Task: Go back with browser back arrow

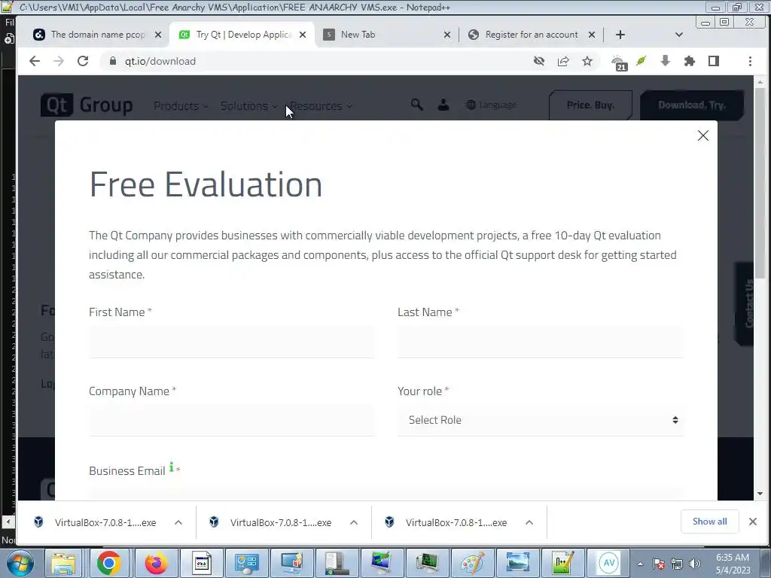Action: [35, 61]
